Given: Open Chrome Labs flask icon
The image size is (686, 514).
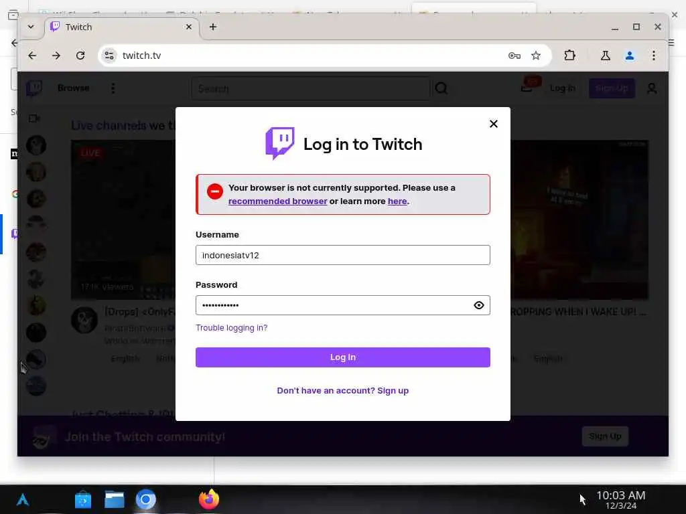Looking at the screenshot, I should 606,56.
